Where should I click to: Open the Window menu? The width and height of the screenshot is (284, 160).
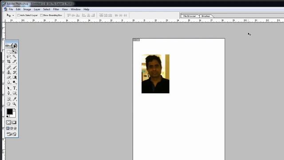pos(75,9)
